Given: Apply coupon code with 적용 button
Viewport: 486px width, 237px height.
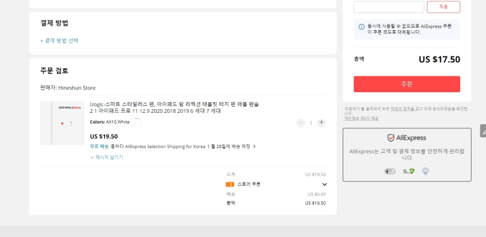Looking at the screenshot, I should pyautogui.click(x=443, y=7).
